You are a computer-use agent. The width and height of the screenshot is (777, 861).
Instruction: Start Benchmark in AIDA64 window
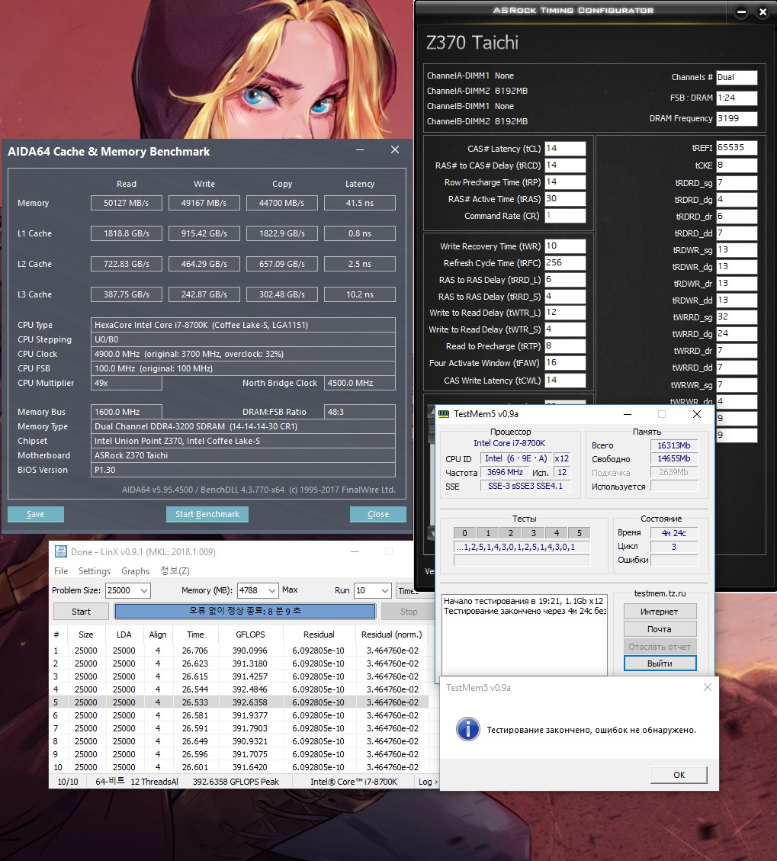(207, 514)
